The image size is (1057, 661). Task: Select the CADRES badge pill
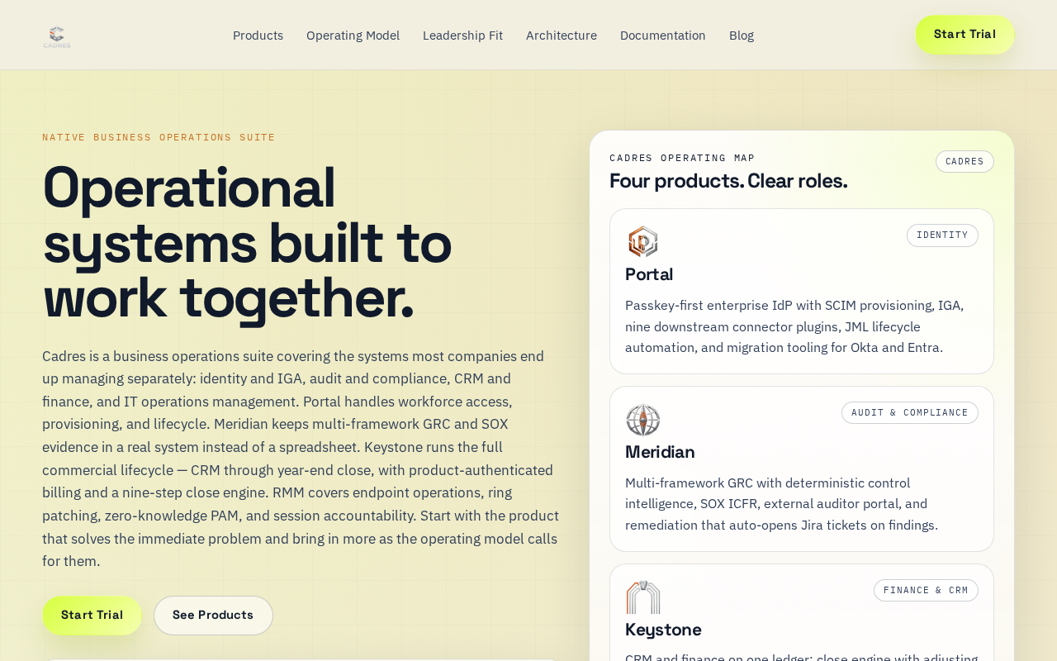(x=965, y=162)
